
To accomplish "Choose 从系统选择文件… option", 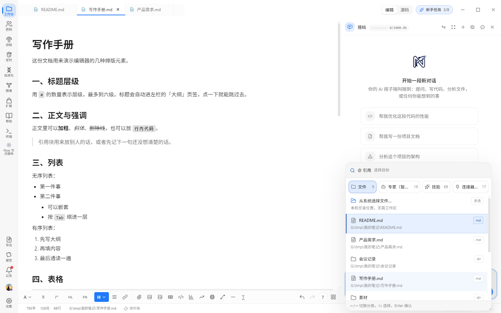I will coord(417,204).
